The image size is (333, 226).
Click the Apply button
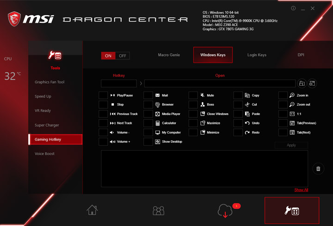pyautogui.click(x=291, y=145)
